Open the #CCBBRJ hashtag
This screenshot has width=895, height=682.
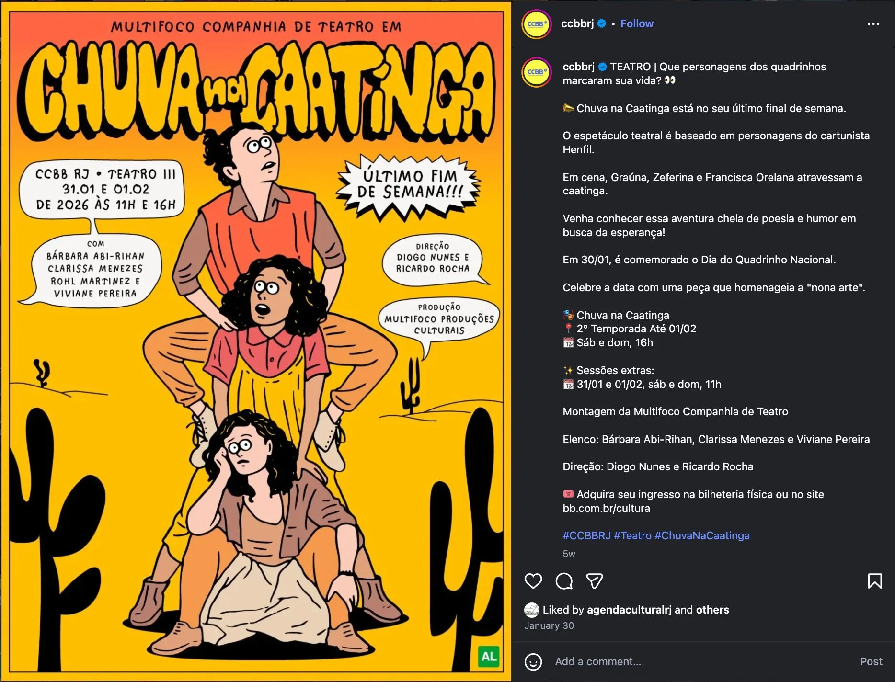pyautogui.click(x=586, y=535)
